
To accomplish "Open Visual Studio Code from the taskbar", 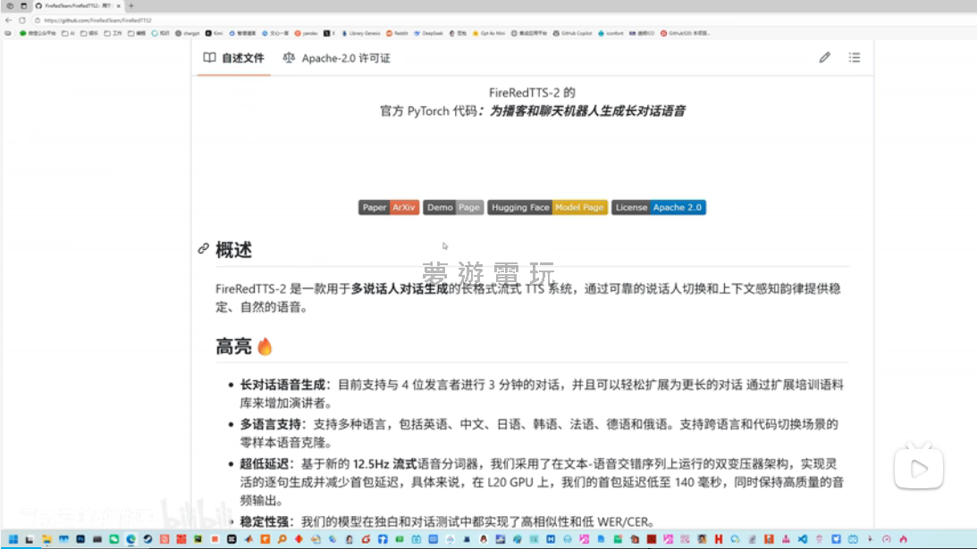I will [x=803, y=539].
